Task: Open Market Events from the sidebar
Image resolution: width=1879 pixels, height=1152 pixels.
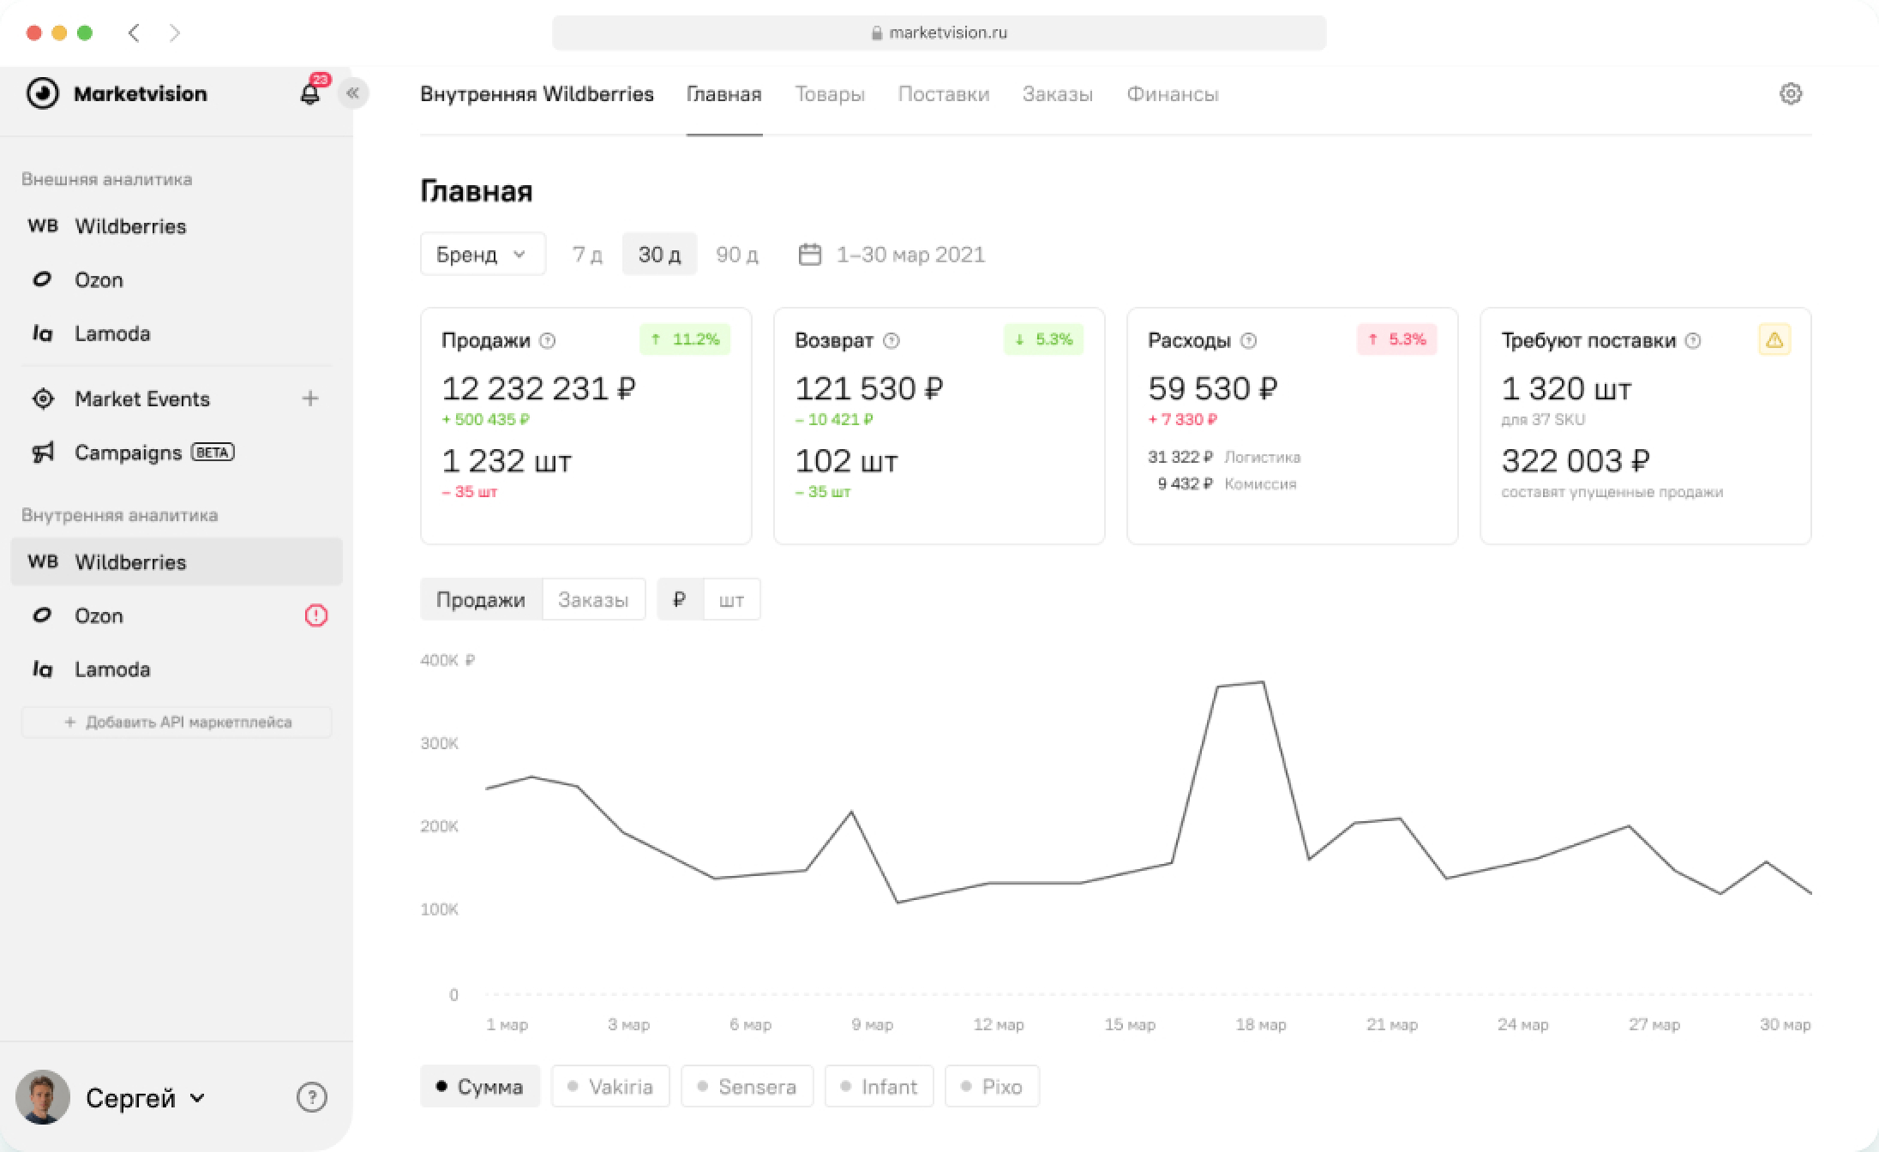Action: pos(142,399)
